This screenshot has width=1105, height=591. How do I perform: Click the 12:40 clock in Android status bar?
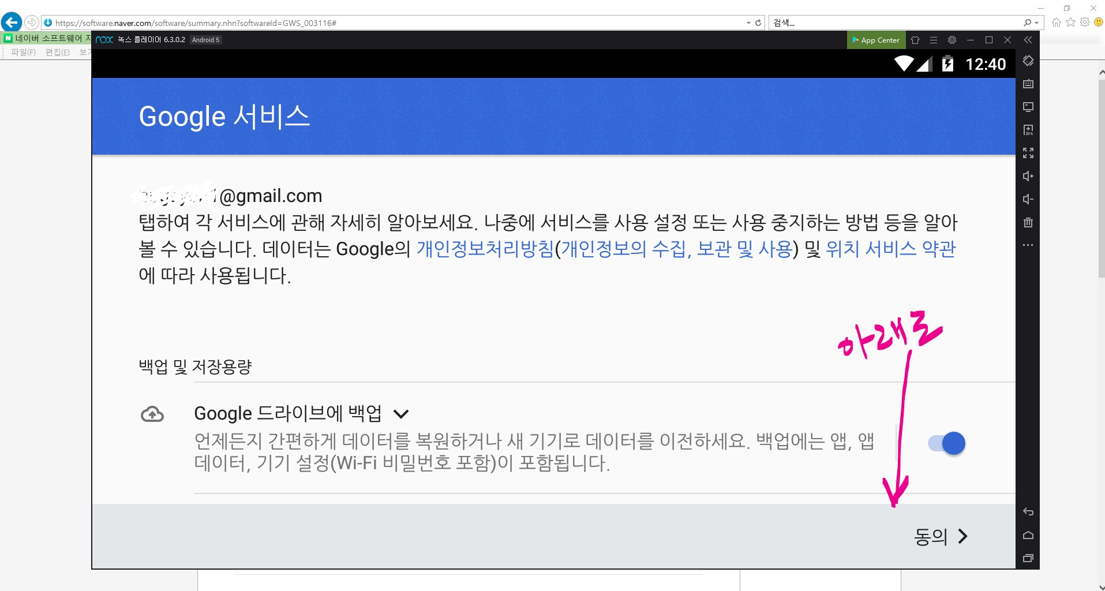[x=986, y=64]
